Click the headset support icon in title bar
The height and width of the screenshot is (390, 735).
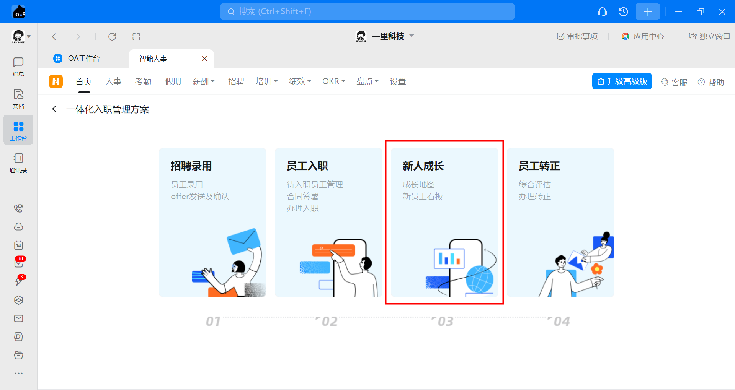point(602,12)
